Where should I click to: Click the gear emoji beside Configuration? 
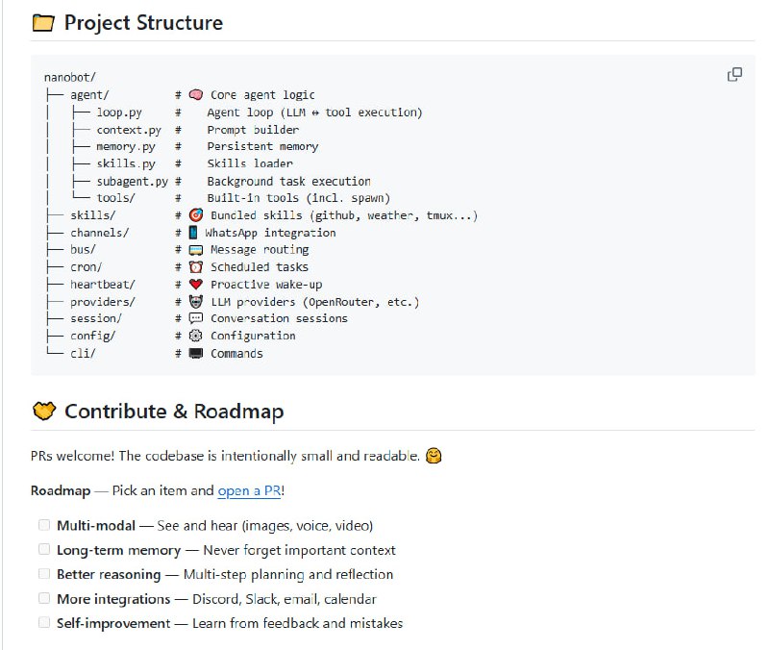[x=195, y=336]
